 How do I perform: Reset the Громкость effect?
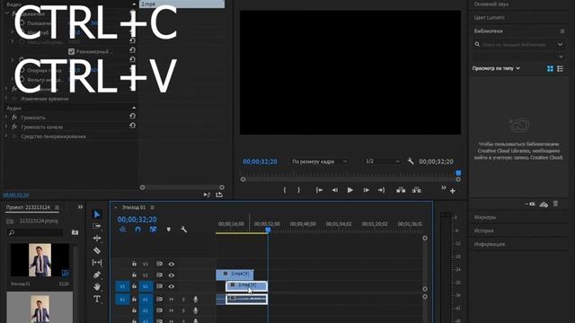(132, 116)
